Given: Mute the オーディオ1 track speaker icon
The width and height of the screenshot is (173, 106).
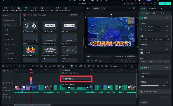Looking at the screenshot, I should 6,97.
